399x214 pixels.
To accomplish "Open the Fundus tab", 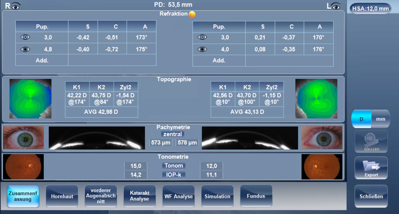I will [256, 196].
